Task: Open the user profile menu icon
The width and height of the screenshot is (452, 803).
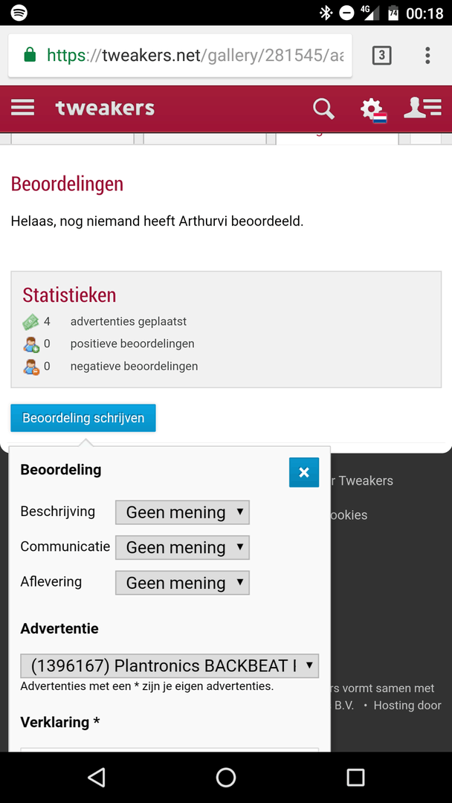Action: (x=422, y=109)
